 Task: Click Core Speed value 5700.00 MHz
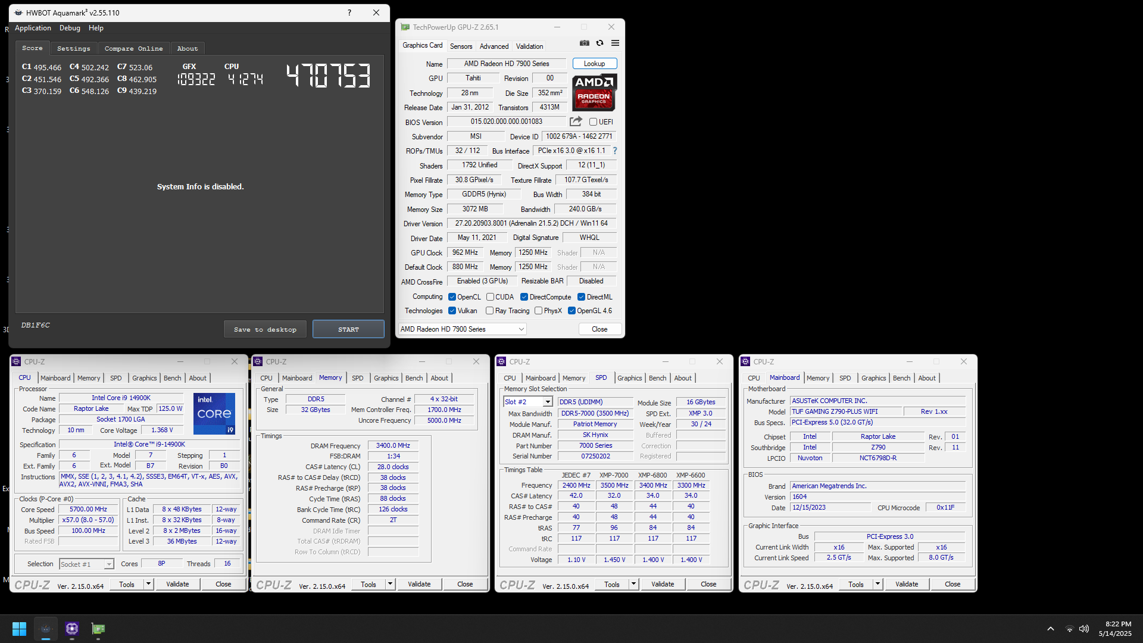coord(88,509)
